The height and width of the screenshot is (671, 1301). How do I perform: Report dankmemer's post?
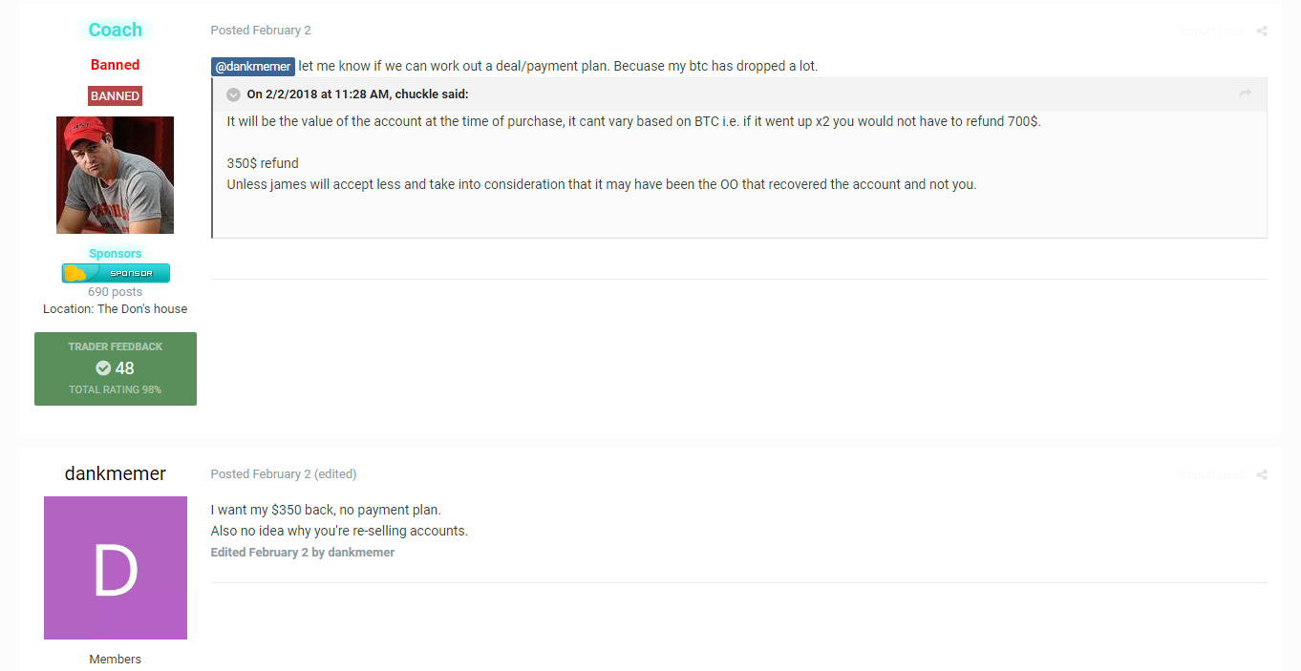[1211, 474]
